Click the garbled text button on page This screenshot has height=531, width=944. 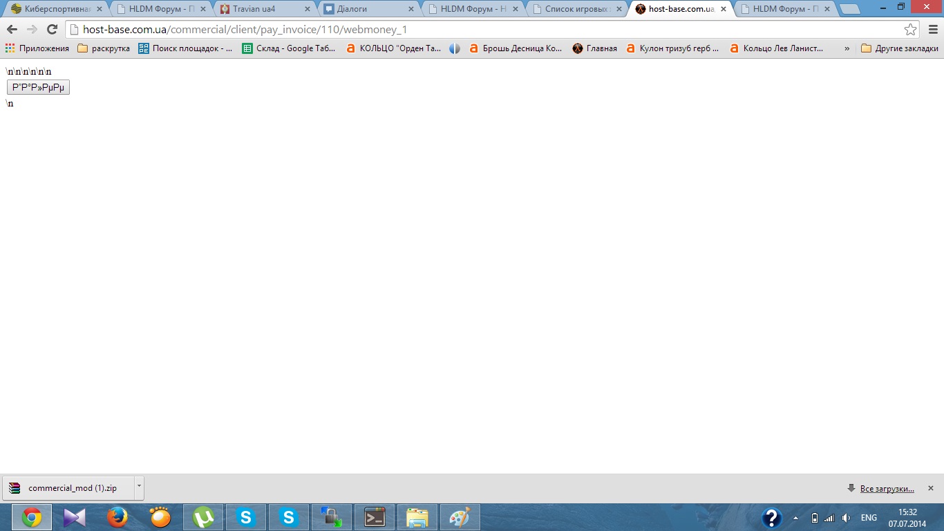[38, 87]
